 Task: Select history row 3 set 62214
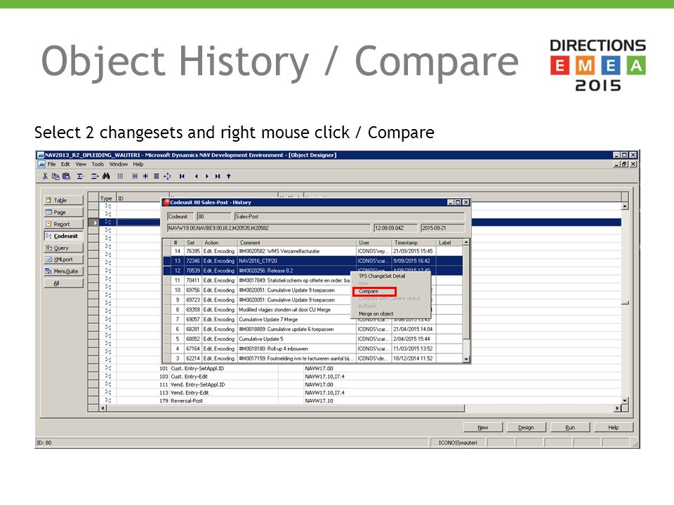[x=312, y=358]
